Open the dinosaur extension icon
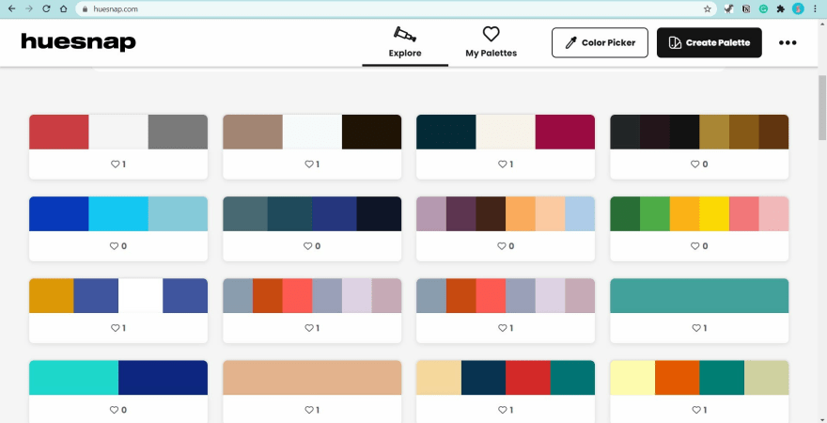 tap(729, 9)
